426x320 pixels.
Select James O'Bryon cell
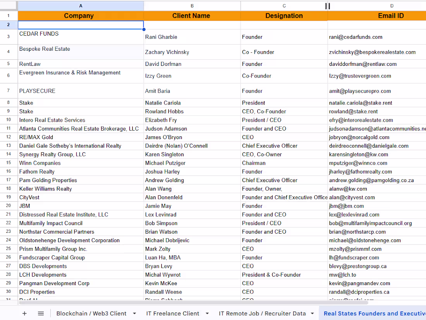click(x=192, y=137)
